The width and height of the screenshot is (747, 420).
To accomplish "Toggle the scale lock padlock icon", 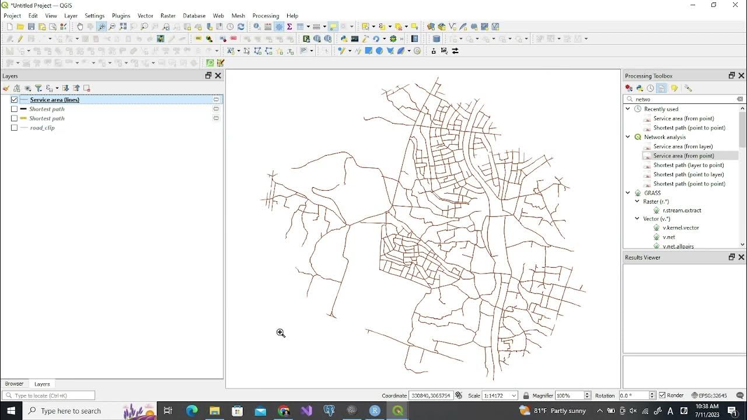I will tap(526, 395).
